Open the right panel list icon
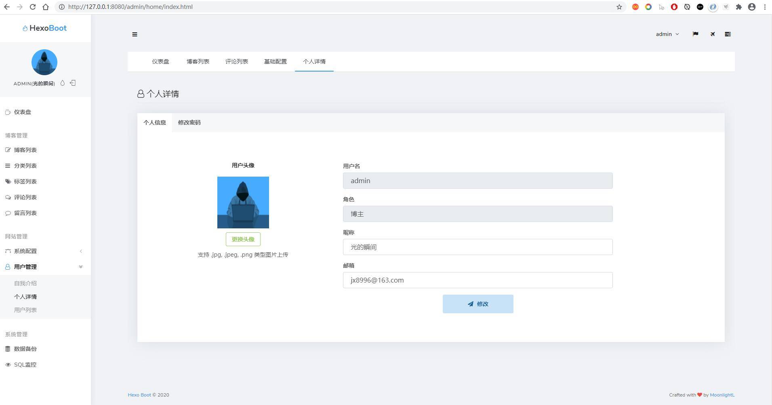This screenshot has width=772, height=405. (728, 34)
